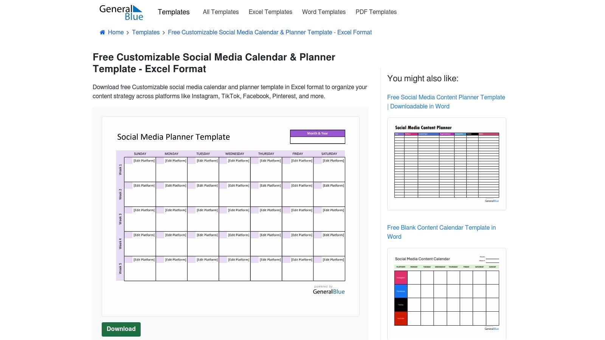
Task: Follow the Home breadcrumb link
Action: [x=116, y=32]
